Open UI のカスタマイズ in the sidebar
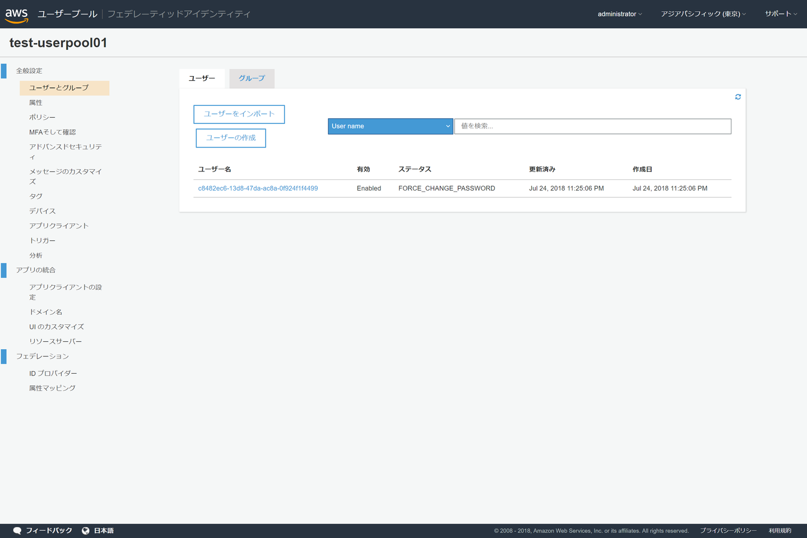The height and width of the screenshot is (538, 807). point(57,327)
